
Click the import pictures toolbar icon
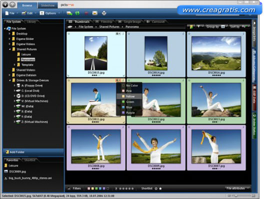point(69,13)
